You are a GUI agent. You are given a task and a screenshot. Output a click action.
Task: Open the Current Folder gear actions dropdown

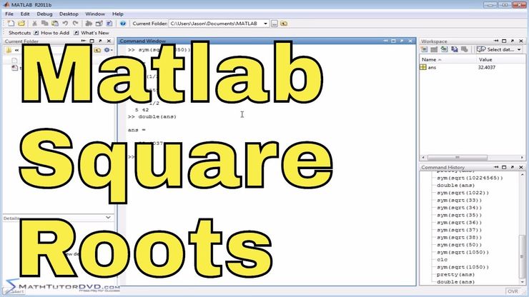pyautogui.click(x=108, y=50)
